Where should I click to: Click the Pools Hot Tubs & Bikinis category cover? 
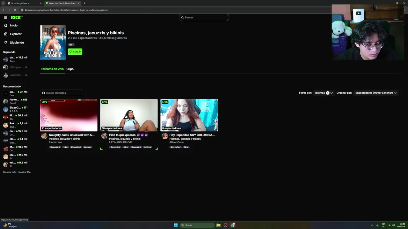coord(53,42)
